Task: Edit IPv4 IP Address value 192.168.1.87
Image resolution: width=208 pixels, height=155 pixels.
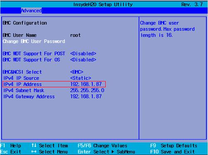Action: [x=86, y=84]
